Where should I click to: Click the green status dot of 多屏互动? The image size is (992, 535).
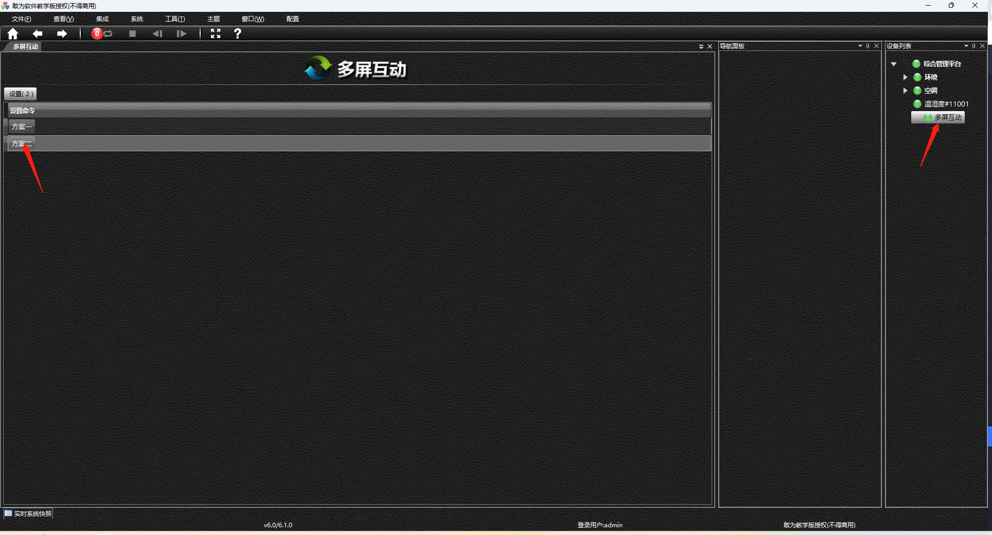[x=928, y=117]
